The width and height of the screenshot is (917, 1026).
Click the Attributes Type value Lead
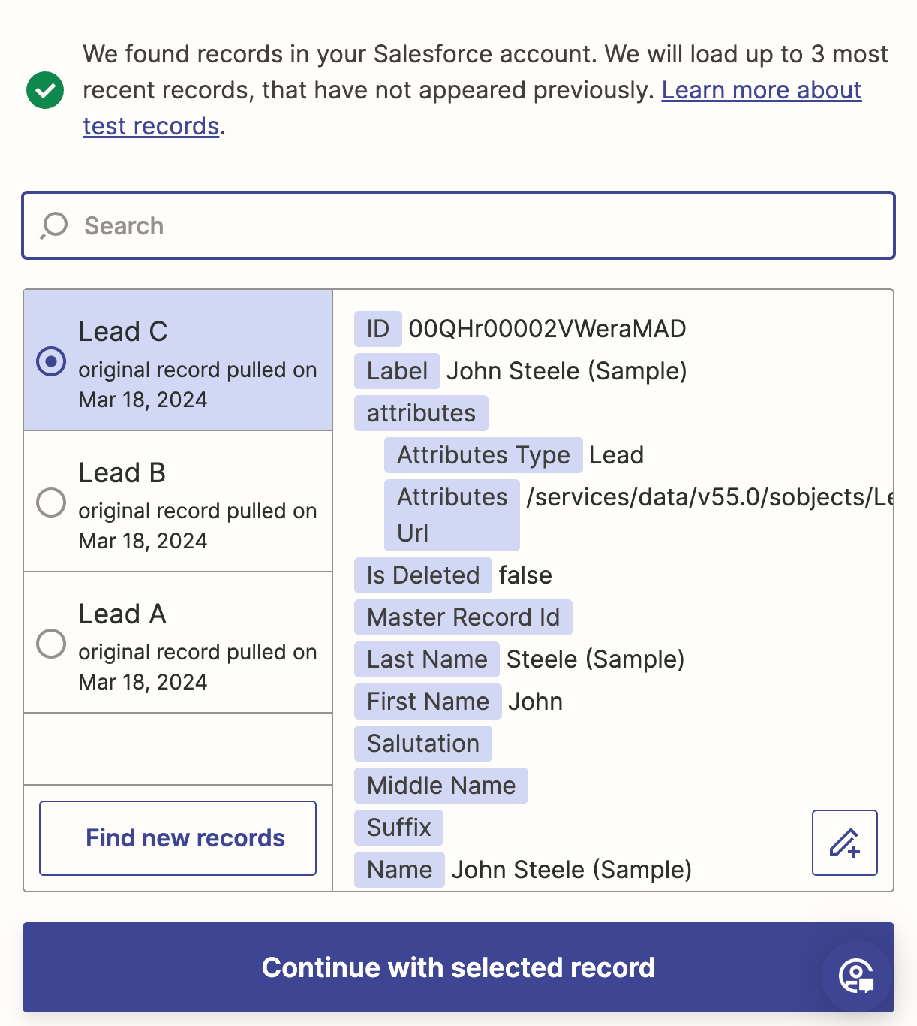[x=616, y=455]
